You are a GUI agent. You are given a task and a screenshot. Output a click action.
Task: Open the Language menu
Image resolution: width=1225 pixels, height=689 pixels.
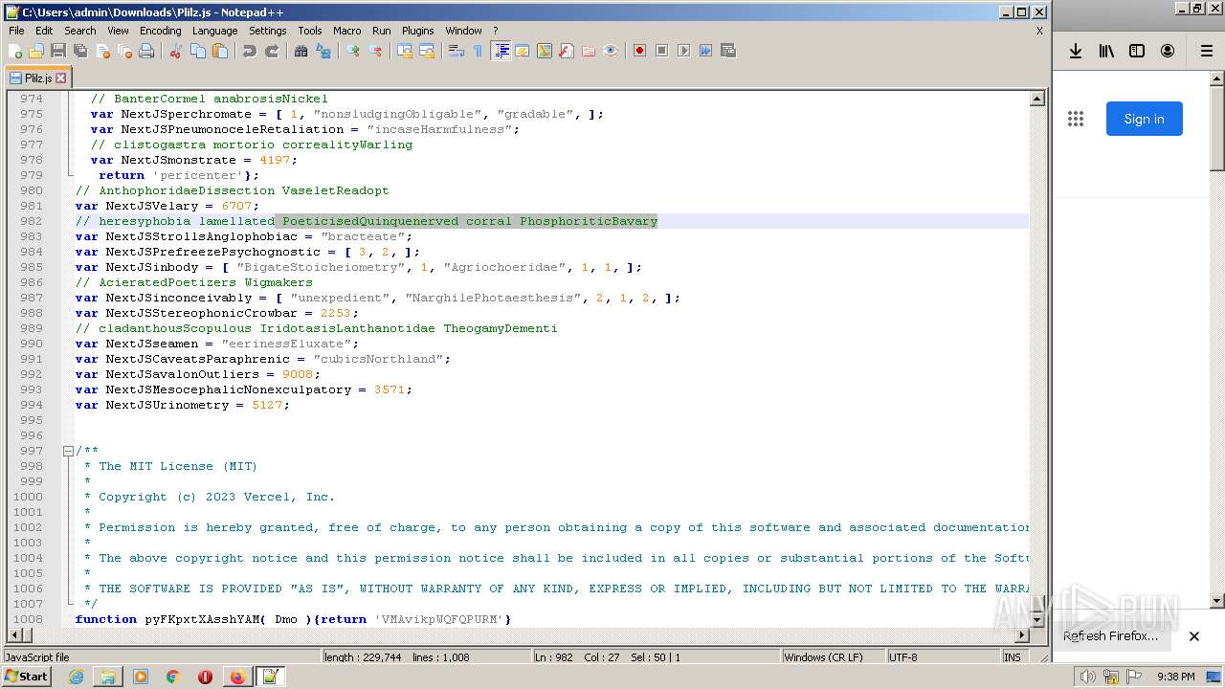(214, 31)
